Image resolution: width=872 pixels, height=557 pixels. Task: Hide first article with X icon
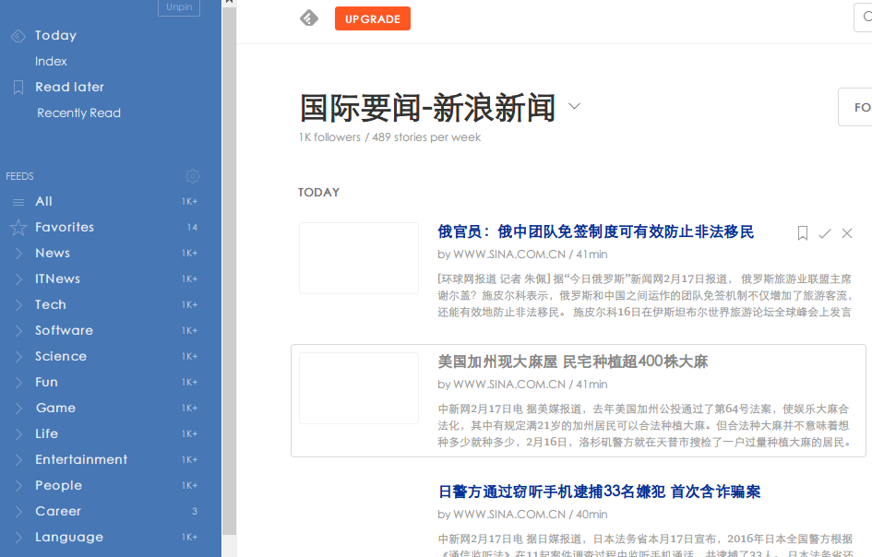pos(847,233)
